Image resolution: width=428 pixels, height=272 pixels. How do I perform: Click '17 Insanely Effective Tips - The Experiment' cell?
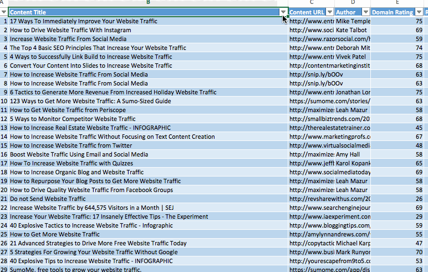click(148, 217)
